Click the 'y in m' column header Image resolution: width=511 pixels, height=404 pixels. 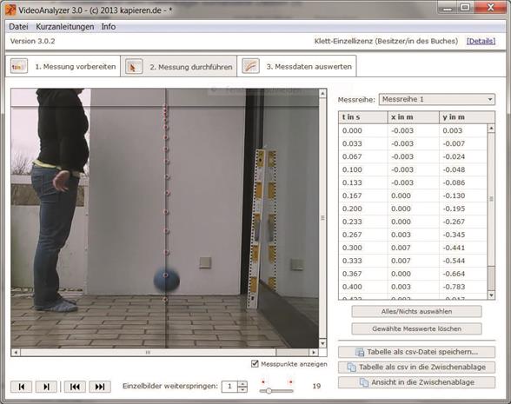467,117
